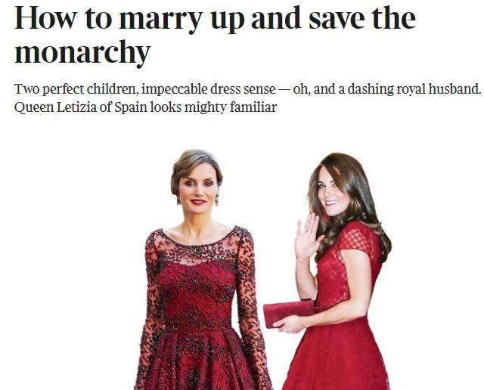The height and width of the screenshot is (390, 484).
Task: Click the words "save the" in headline
Action: pos(362,18)
